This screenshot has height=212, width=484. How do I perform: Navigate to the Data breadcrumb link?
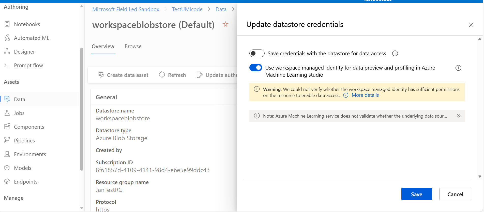click(x=221, y=9)
